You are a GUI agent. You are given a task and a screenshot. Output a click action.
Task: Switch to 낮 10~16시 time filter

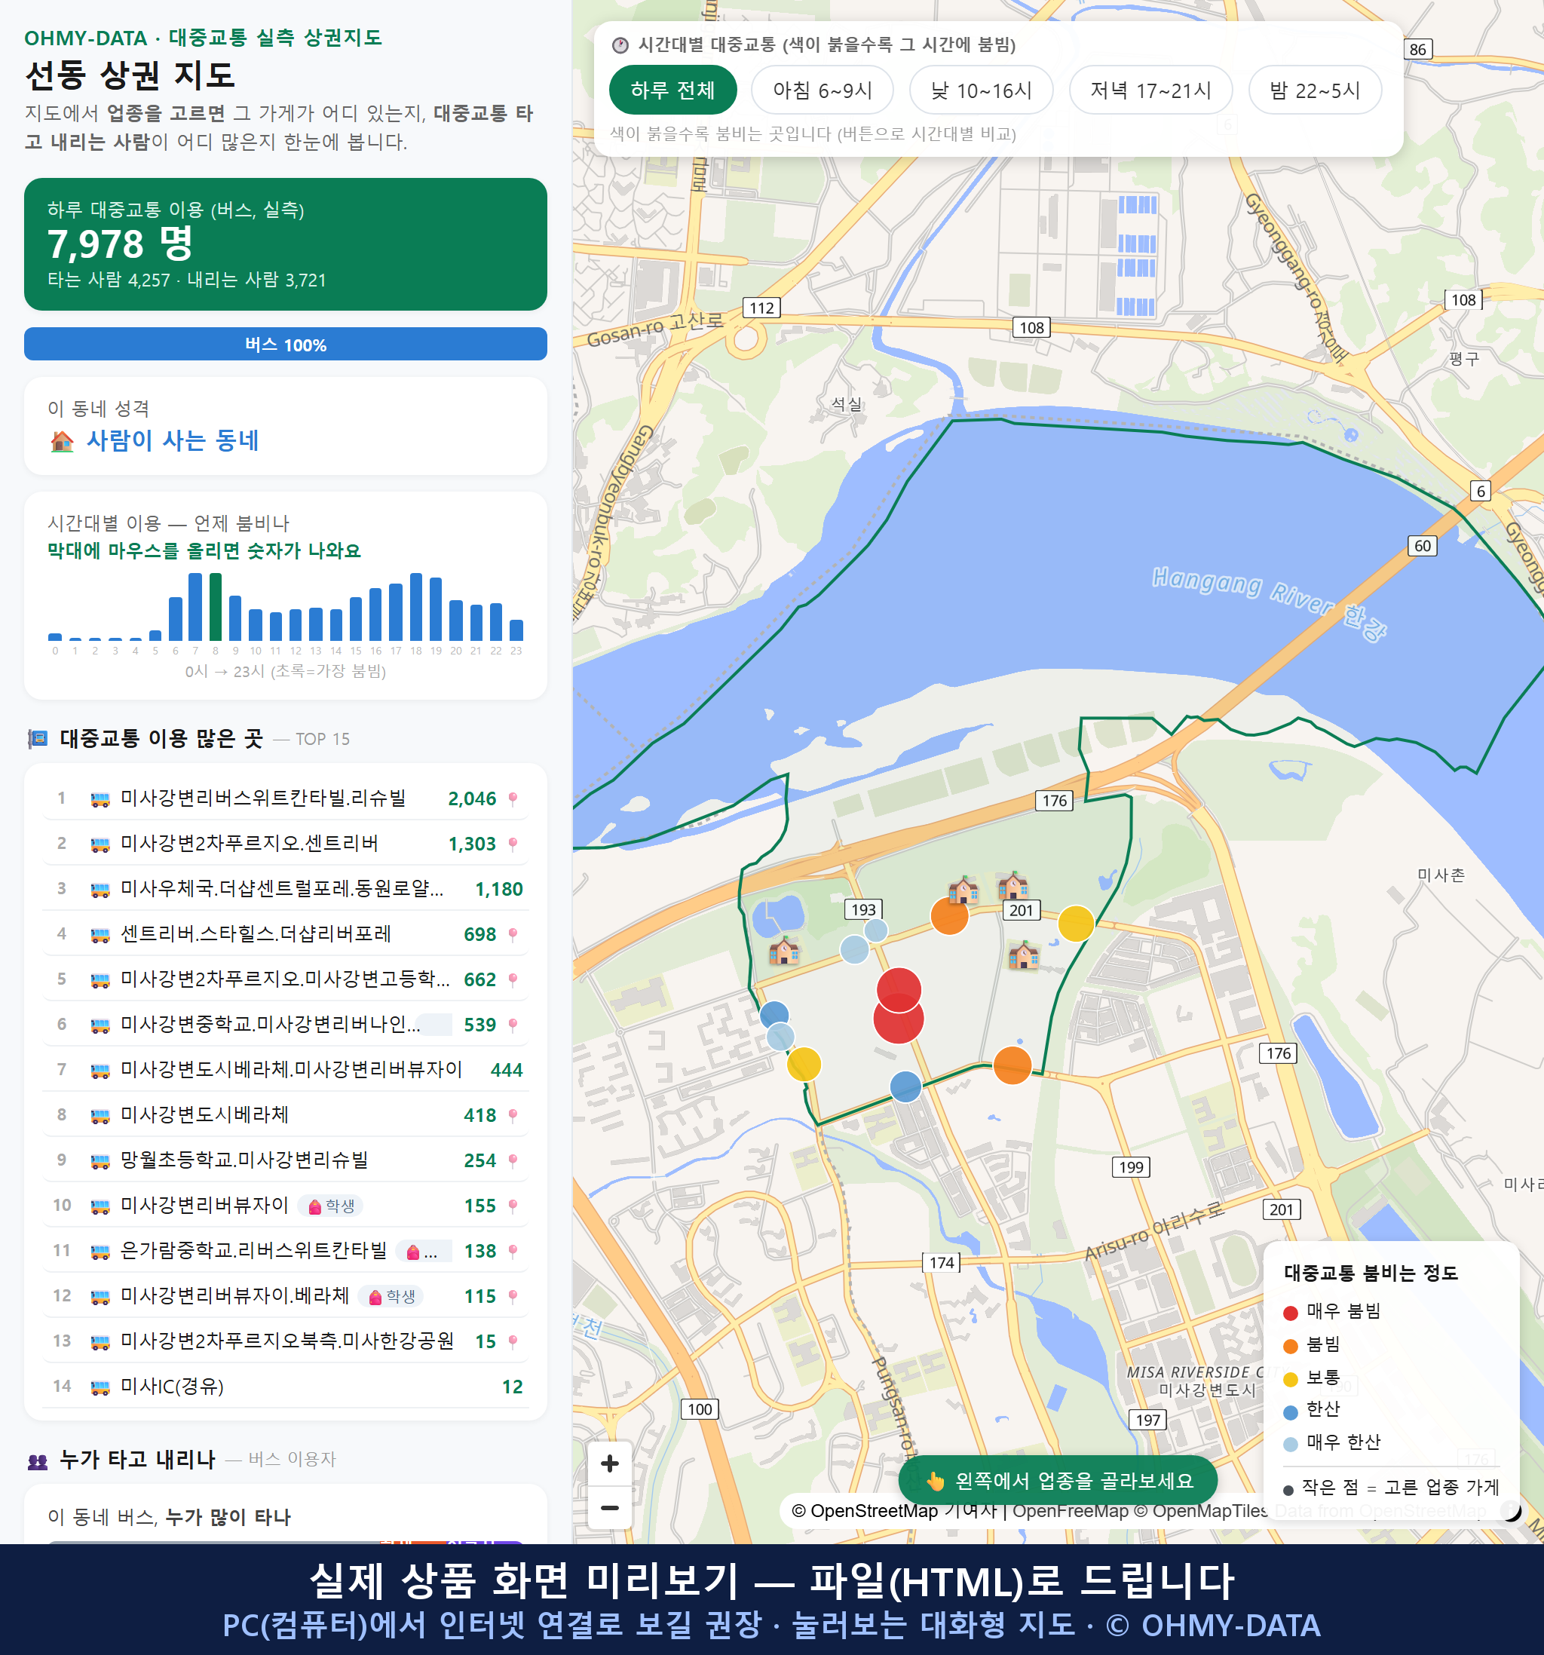pyautogui.click(x=981, y=90)
